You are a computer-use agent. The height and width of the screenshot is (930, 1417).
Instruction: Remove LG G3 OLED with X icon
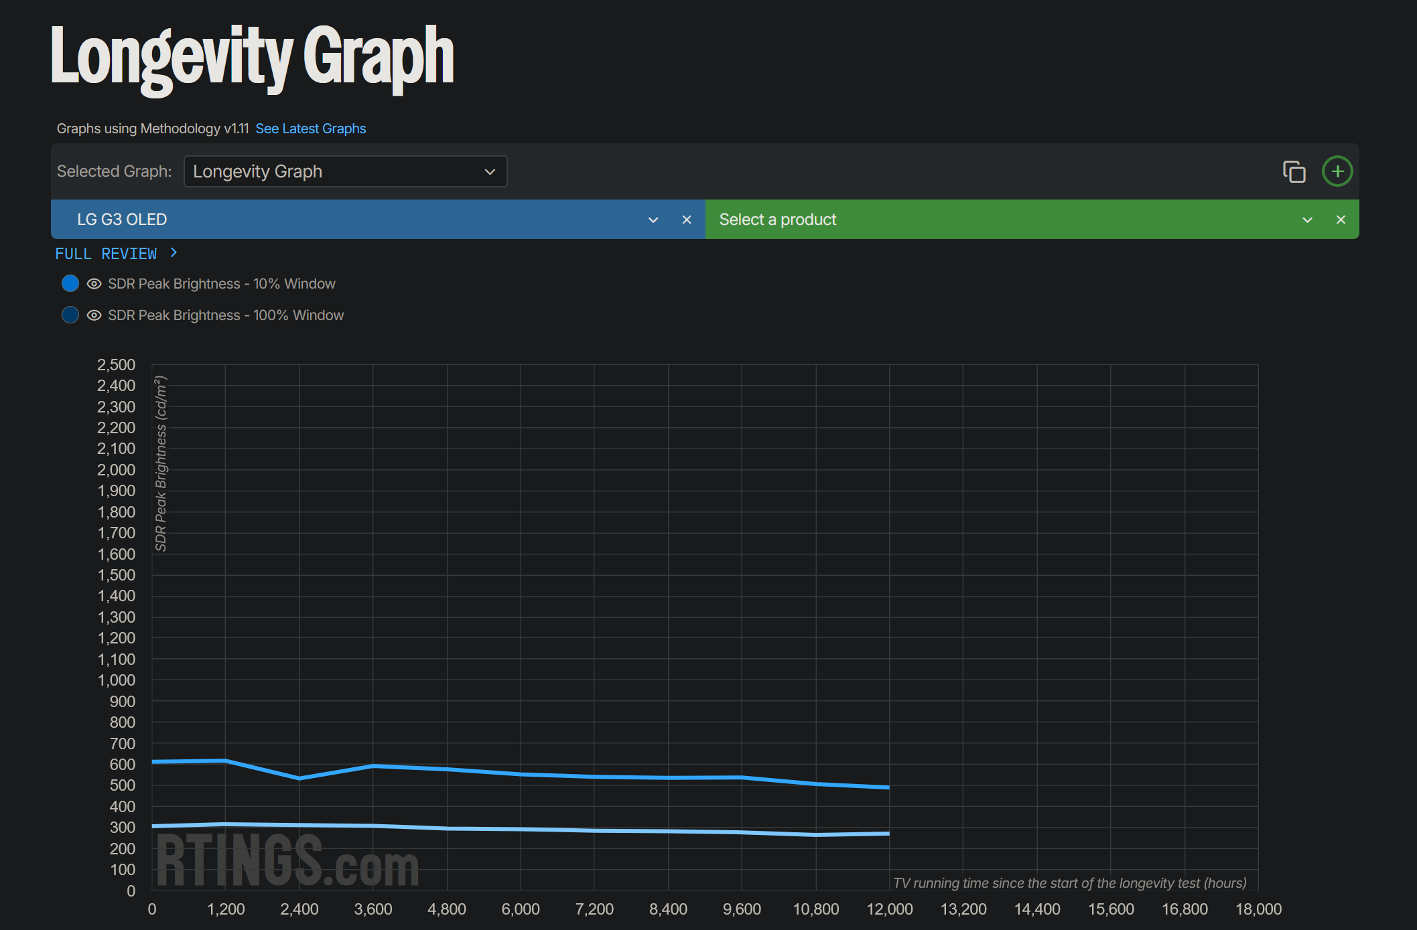click(687, 220)
